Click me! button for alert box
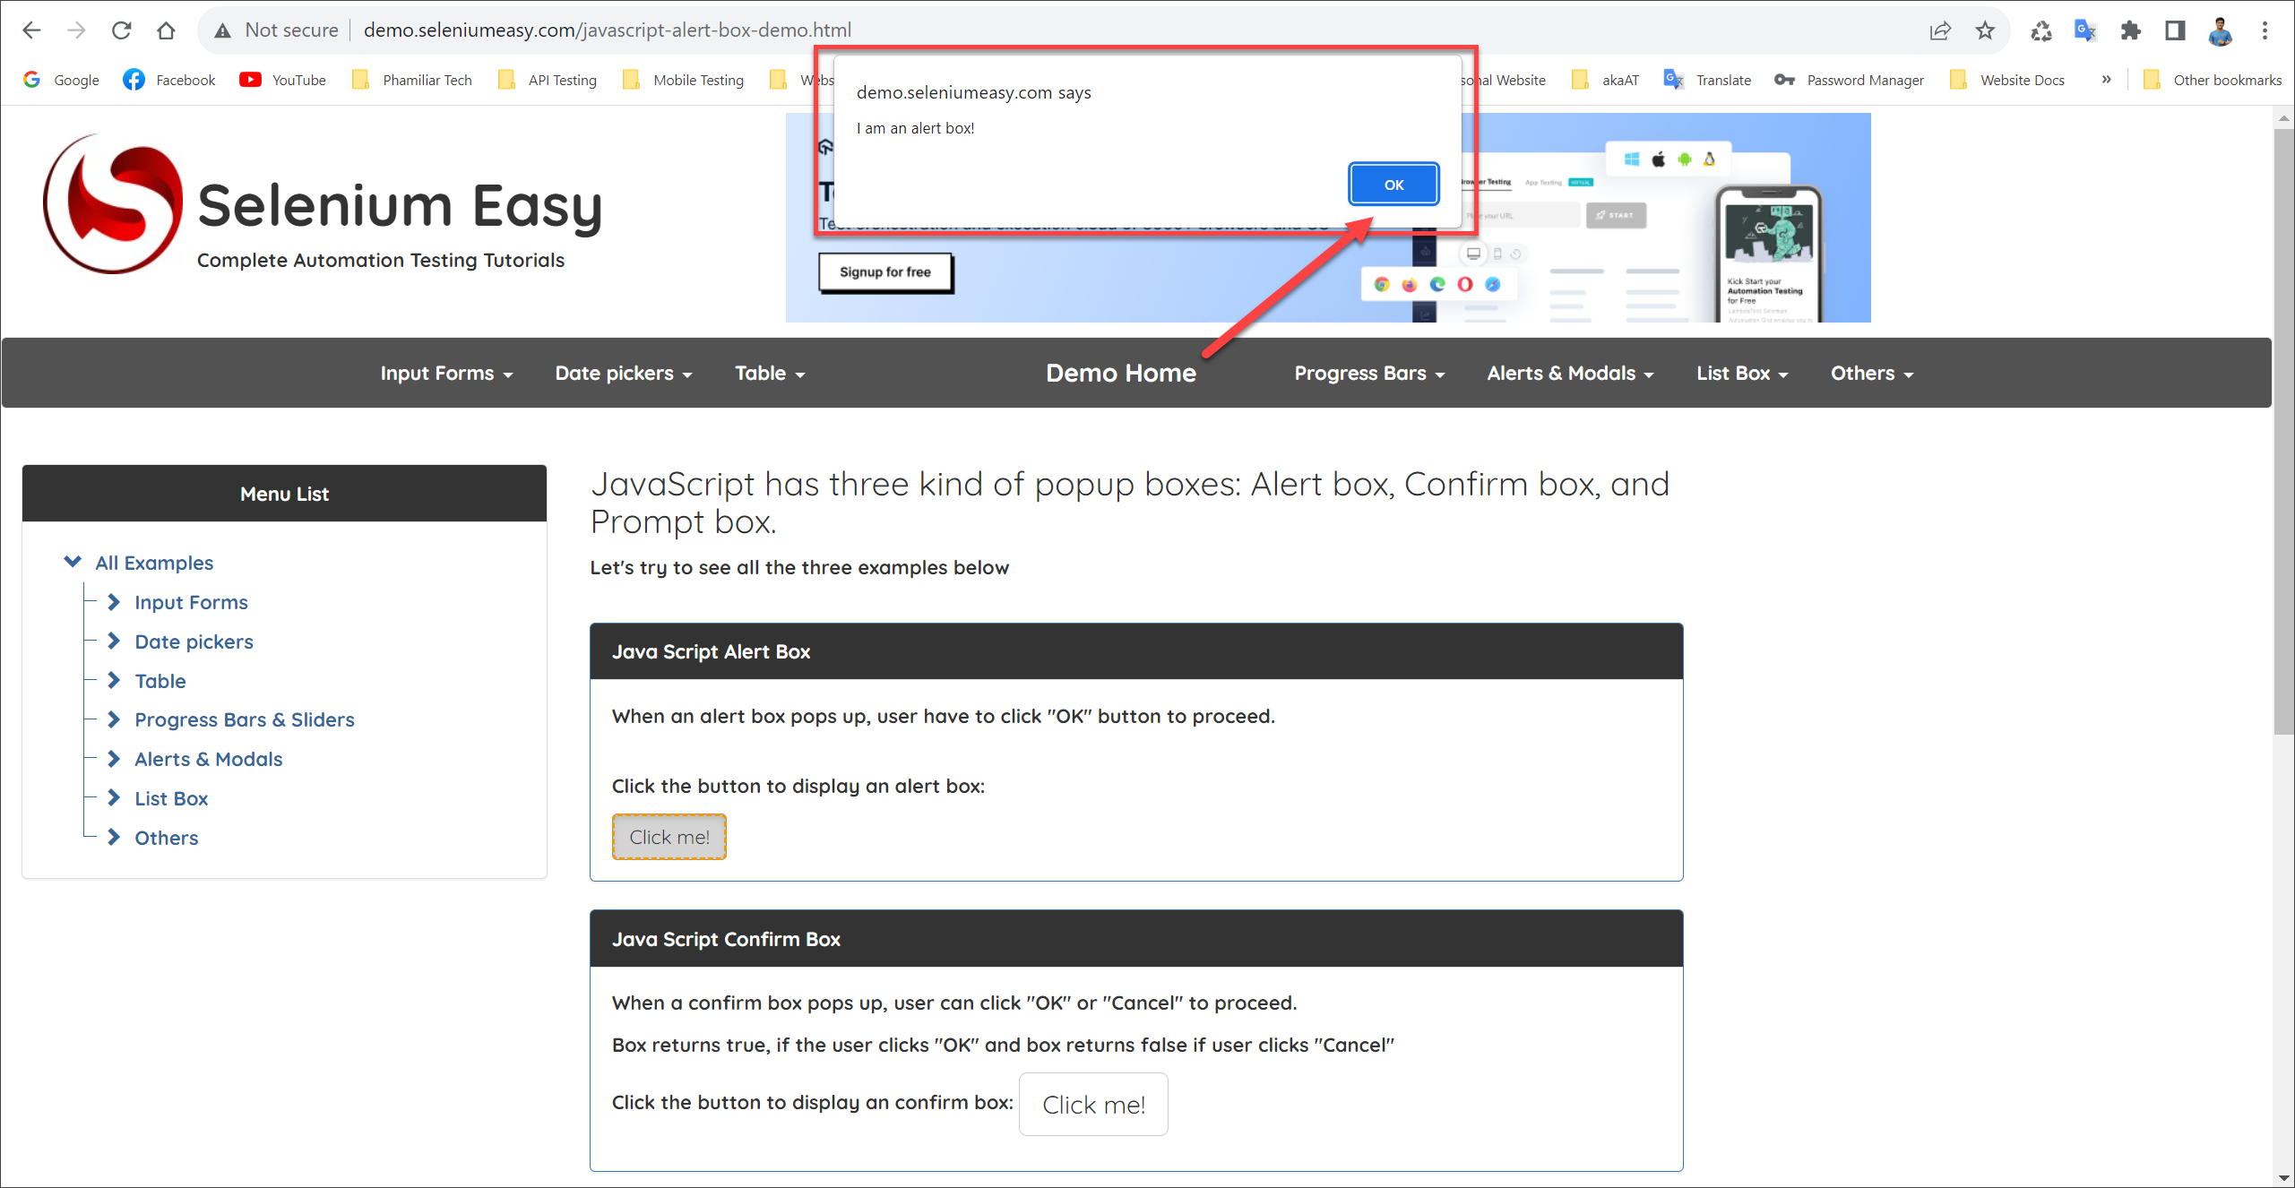Screen dimensions: 2295x1188 point(669,837)
